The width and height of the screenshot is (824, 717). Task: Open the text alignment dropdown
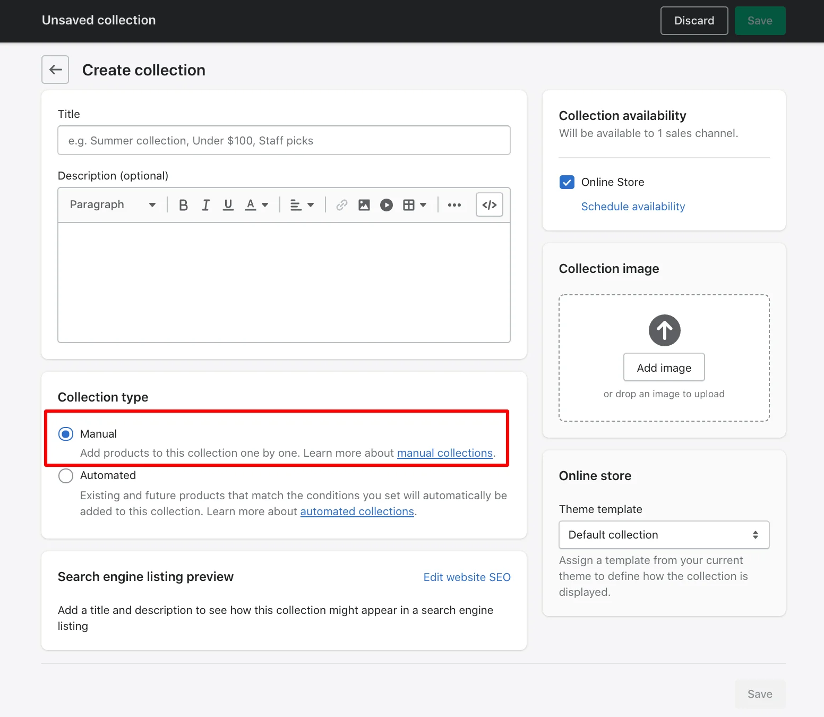point(302,205)
